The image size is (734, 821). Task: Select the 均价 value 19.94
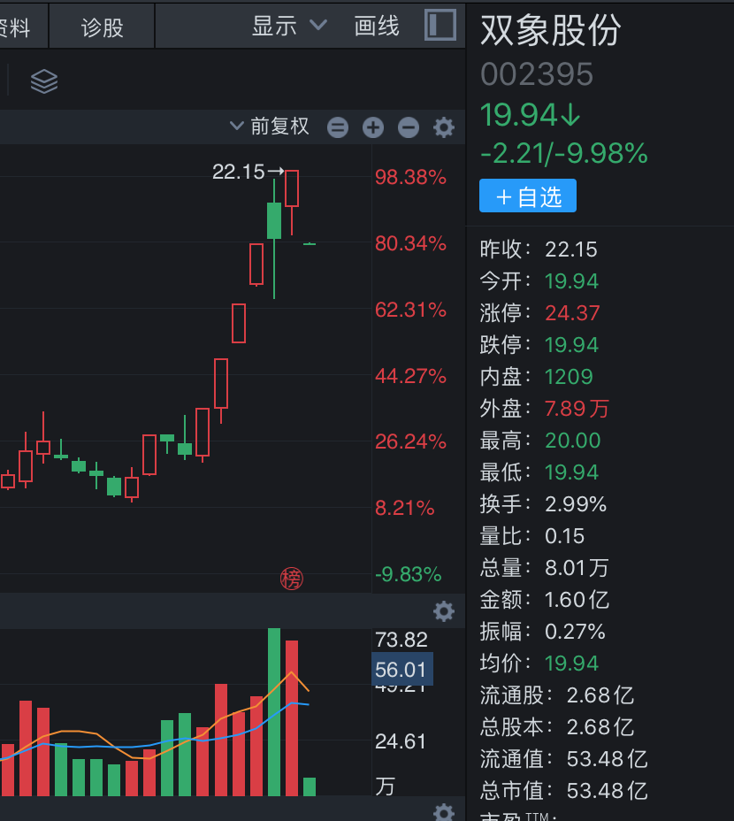[571, 664]
